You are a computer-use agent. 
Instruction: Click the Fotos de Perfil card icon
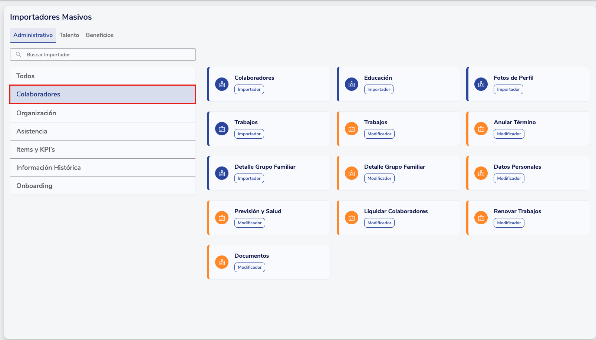481,84
